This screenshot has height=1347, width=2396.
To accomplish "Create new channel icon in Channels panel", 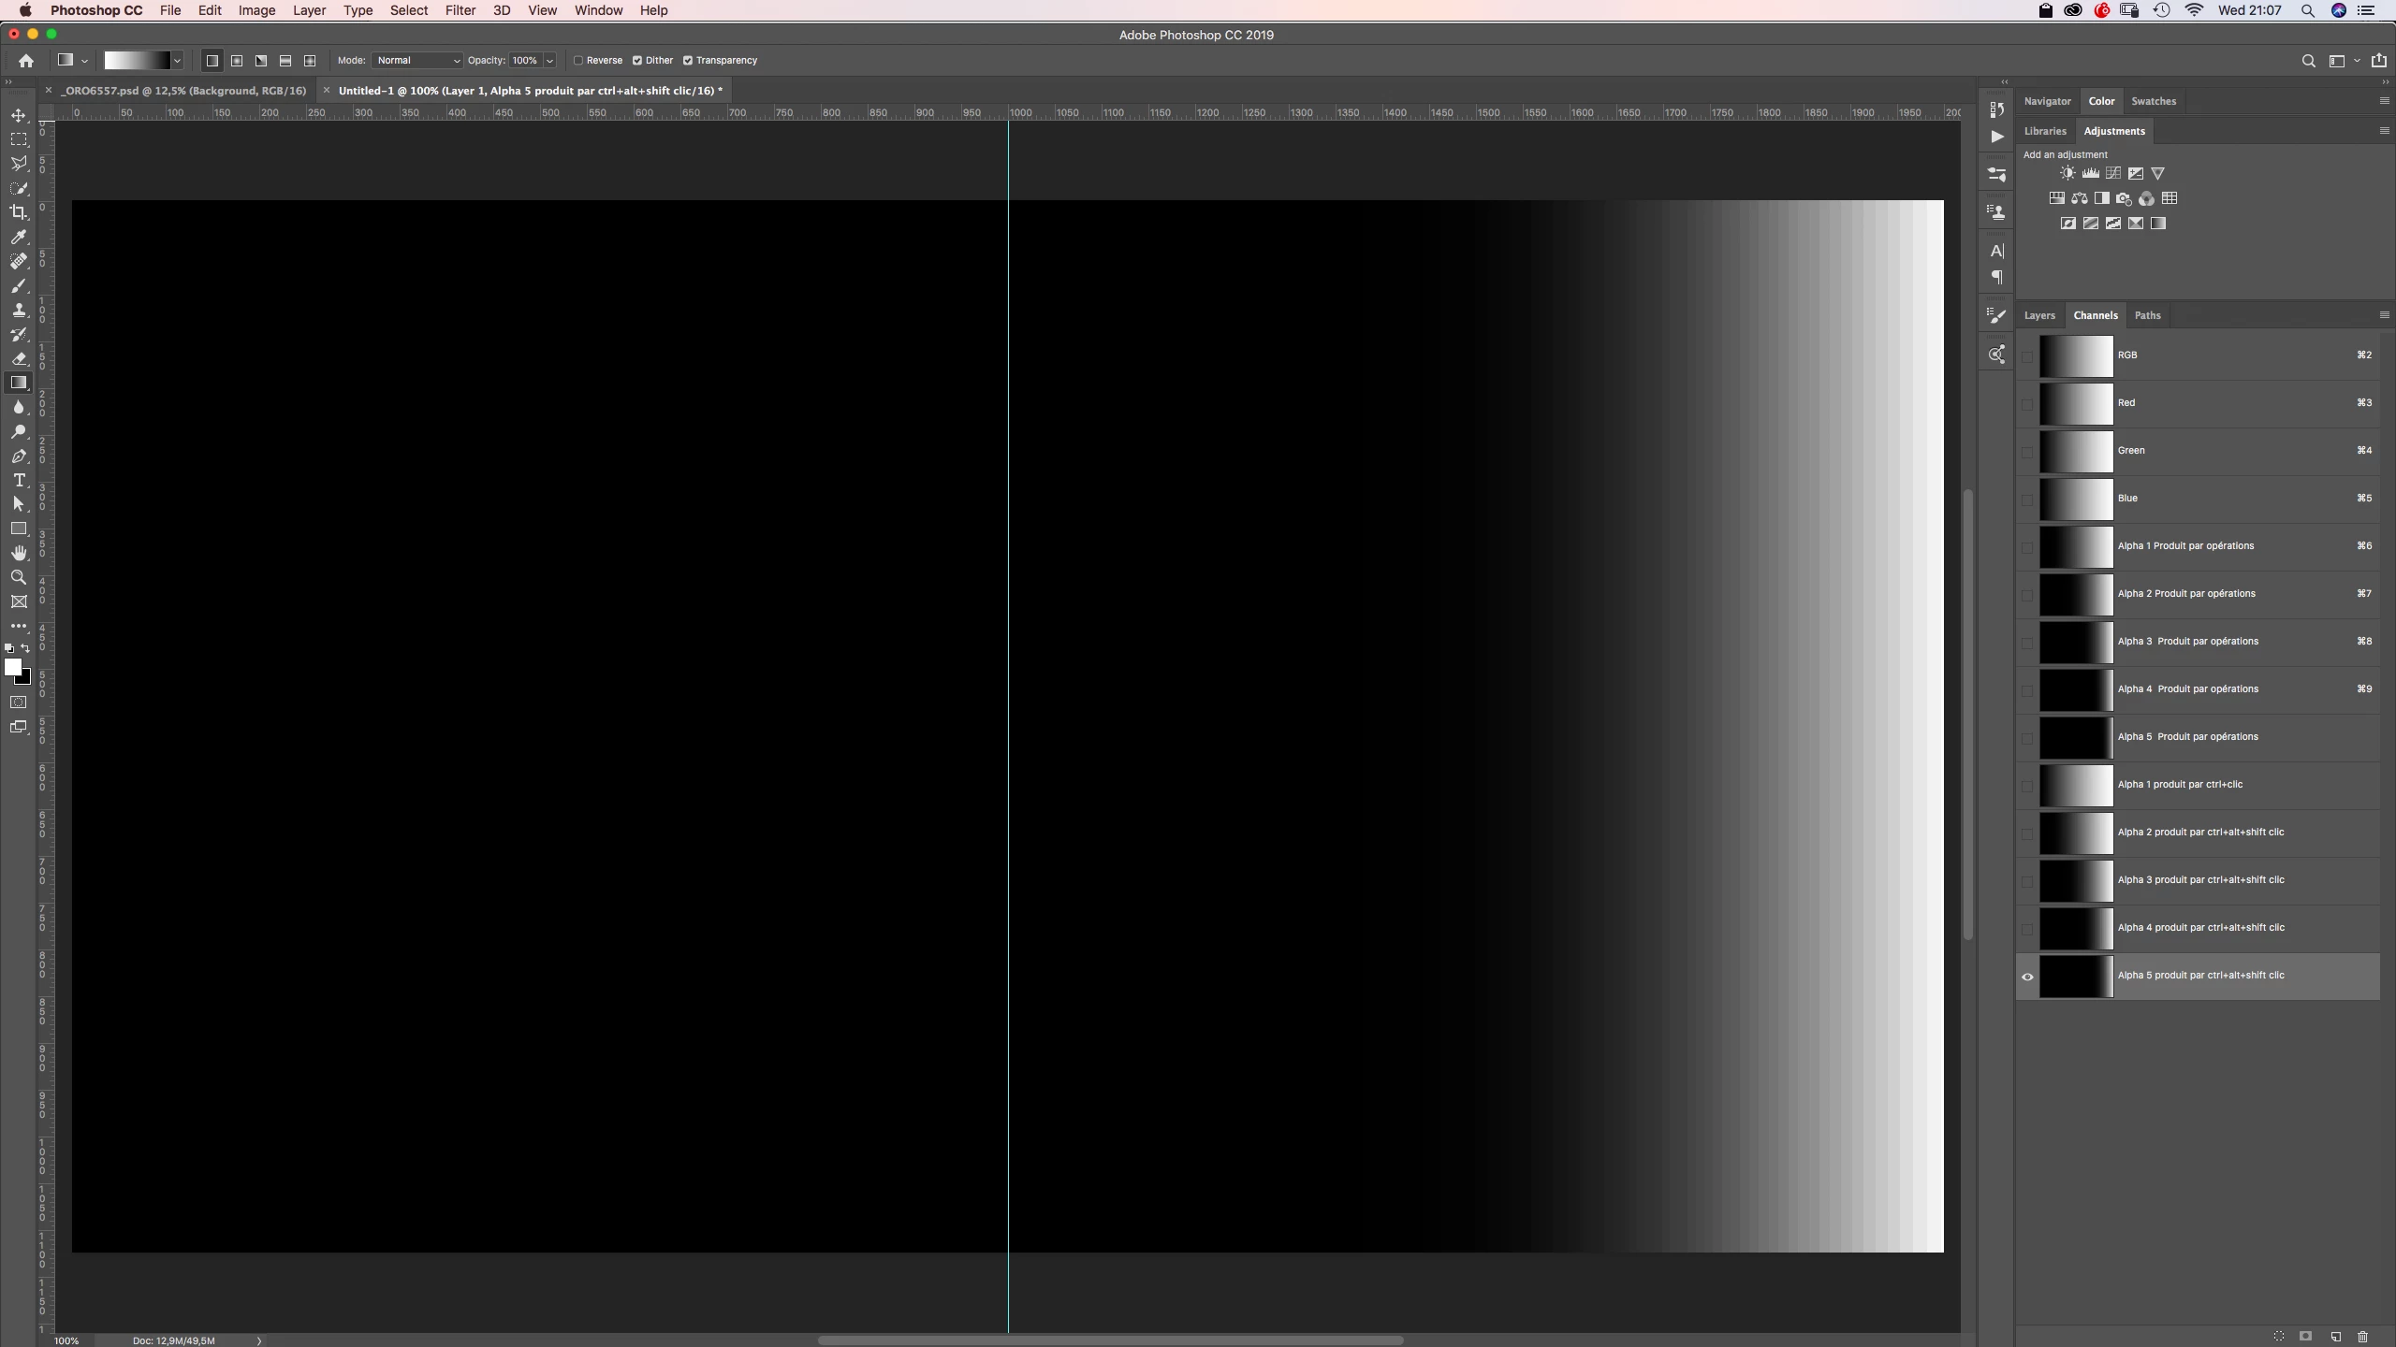I will click(x=2335, y=1337).
